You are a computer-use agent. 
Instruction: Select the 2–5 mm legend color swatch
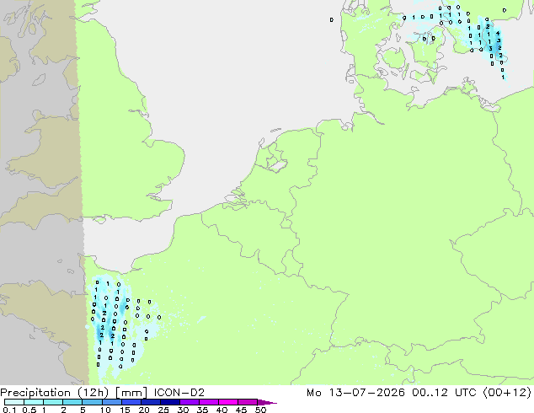click(x=72, y=402)
